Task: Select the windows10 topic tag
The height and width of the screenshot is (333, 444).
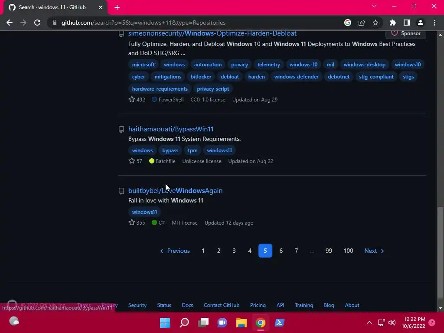Action: tap(408, 65)
